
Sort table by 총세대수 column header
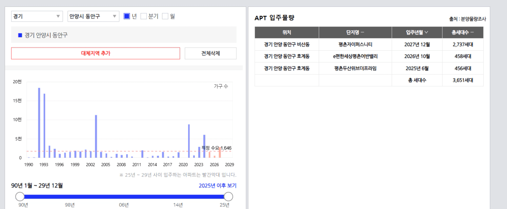pyautogui.click(x=463, y=33)
